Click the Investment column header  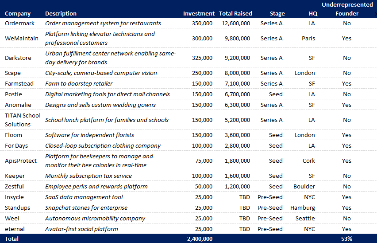199,13
